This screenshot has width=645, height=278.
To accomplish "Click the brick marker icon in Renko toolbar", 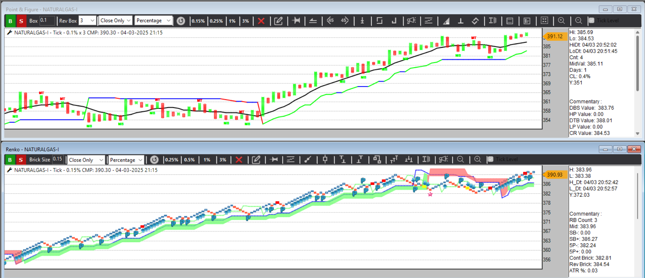I will point(325,159).
